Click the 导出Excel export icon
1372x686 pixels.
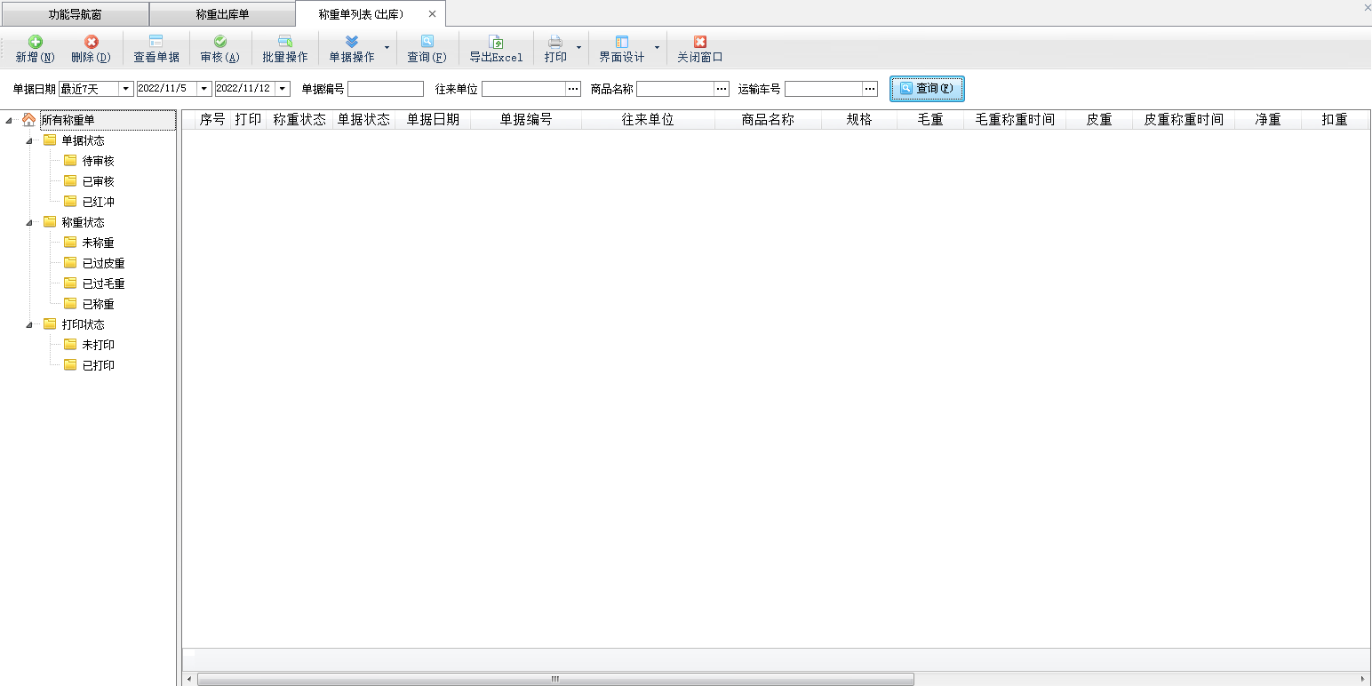[496, 43]
